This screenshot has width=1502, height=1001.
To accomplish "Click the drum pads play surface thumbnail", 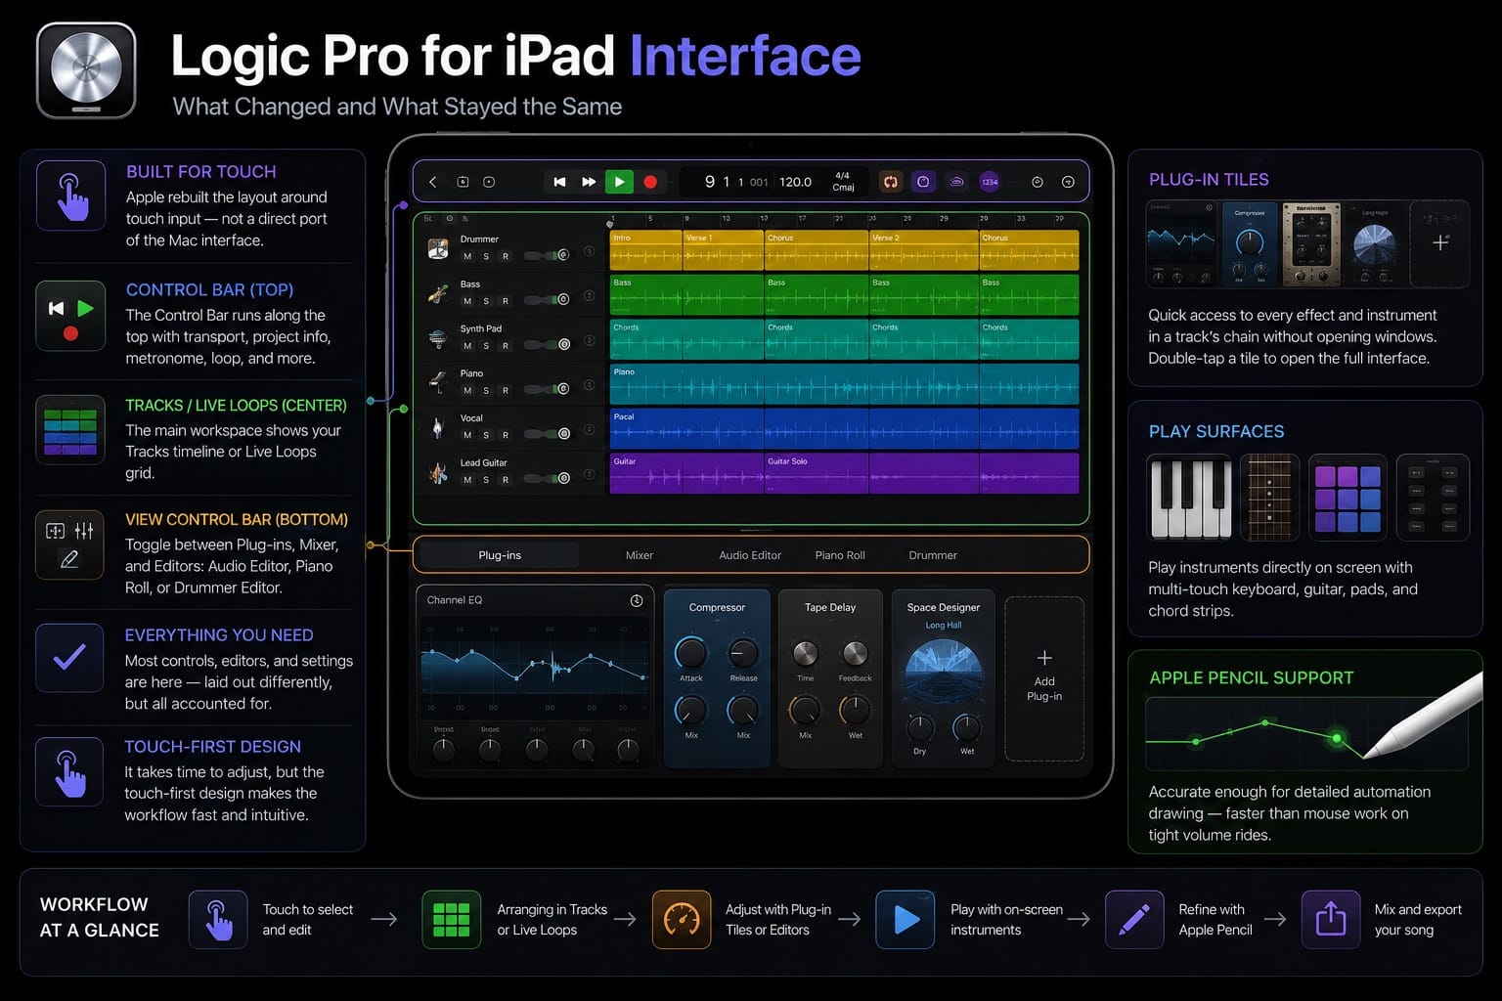I will [x=1347, y=498].
